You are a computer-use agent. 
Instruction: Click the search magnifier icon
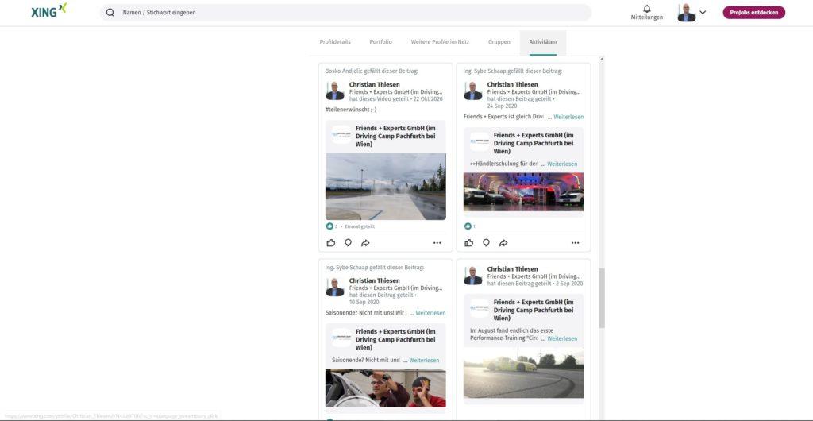coord(110,13)
